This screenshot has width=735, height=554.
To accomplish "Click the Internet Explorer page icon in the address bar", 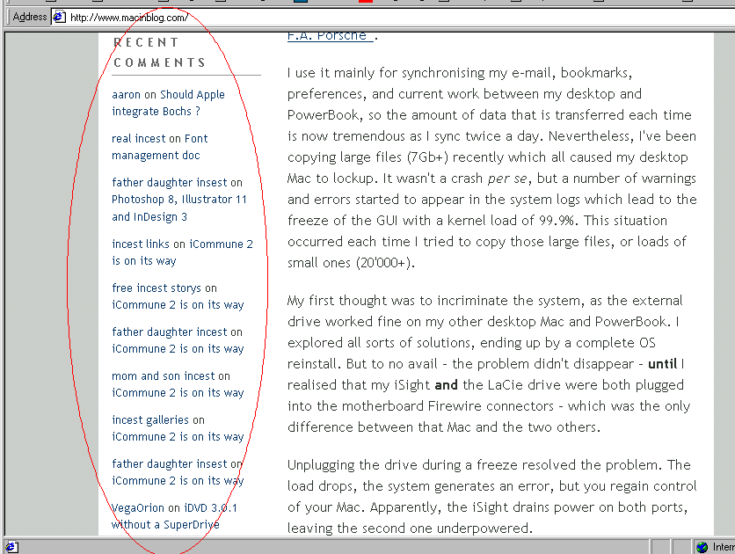I will click(59, 18).
